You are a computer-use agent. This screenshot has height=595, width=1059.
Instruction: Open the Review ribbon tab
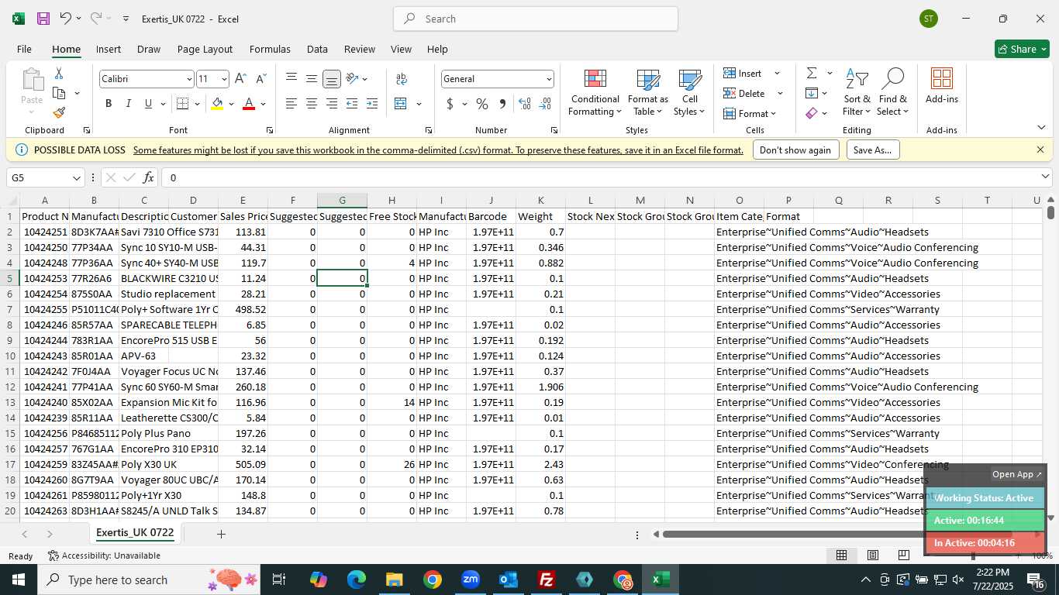click(359, 49)
